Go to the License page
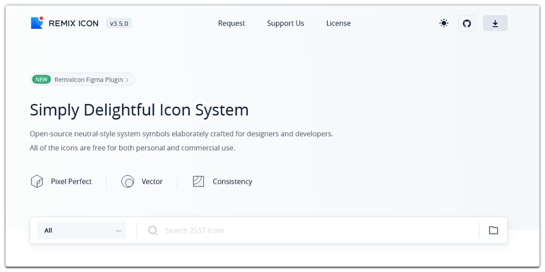 pos(338,23)
